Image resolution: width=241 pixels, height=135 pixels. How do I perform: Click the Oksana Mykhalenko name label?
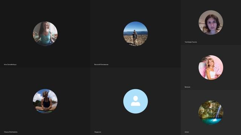11,132
